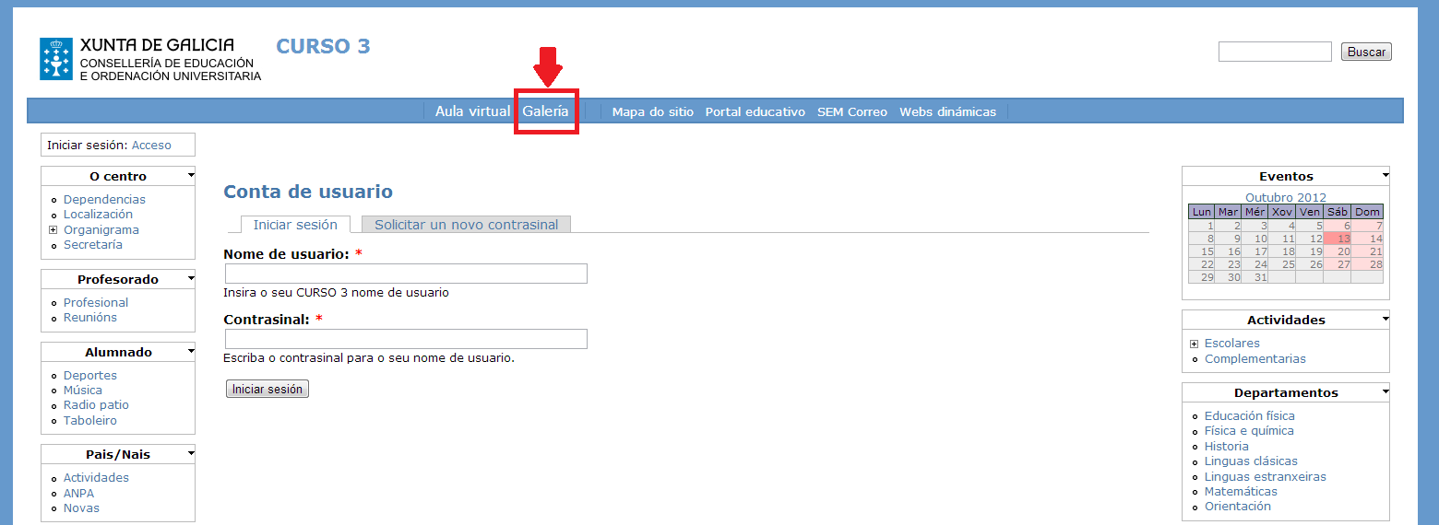Click the Buscar search button
The height and width of the screenshot is (525, 1439).
click(x=1365, y=52)
